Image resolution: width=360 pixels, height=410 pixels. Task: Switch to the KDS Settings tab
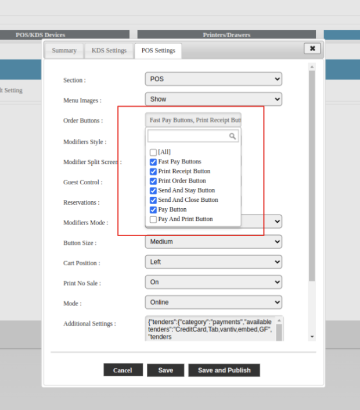click(109, 51)
